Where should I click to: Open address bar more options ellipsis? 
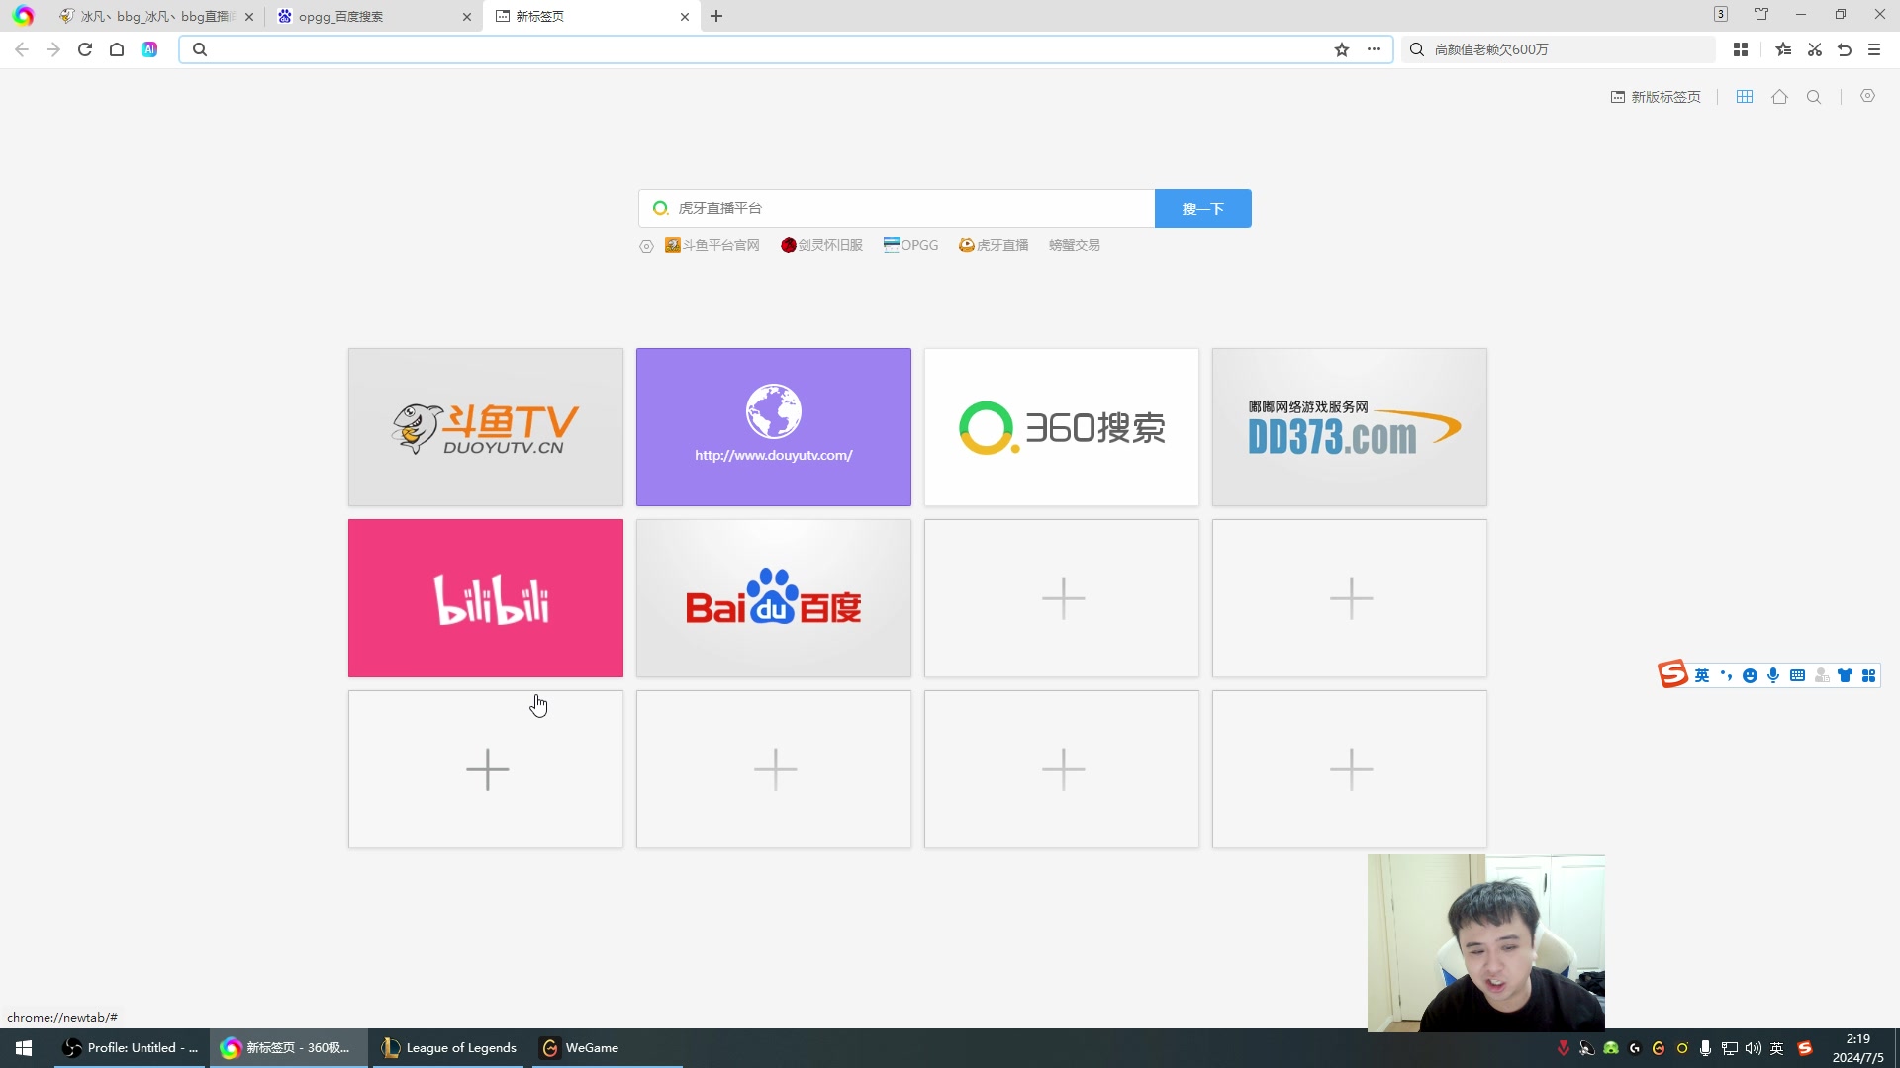(x=1374, y=49)
